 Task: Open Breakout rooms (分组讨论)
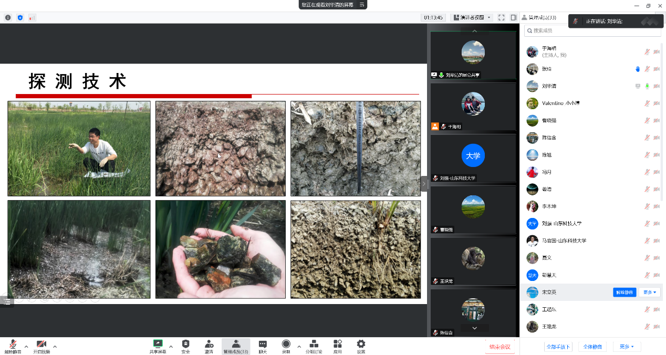(314, 344)
